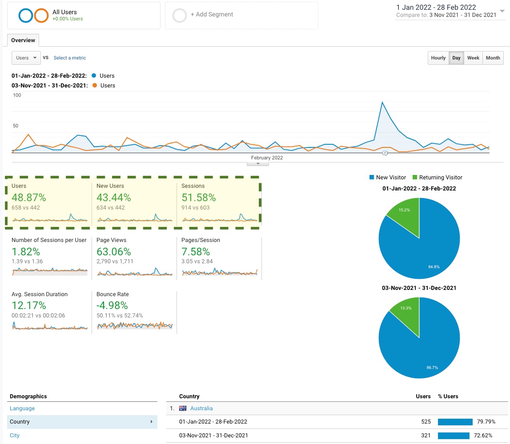Expand the annotations drawer arrow below chart
Viewport: 510px width, 444px height.
tap(258, 164)
